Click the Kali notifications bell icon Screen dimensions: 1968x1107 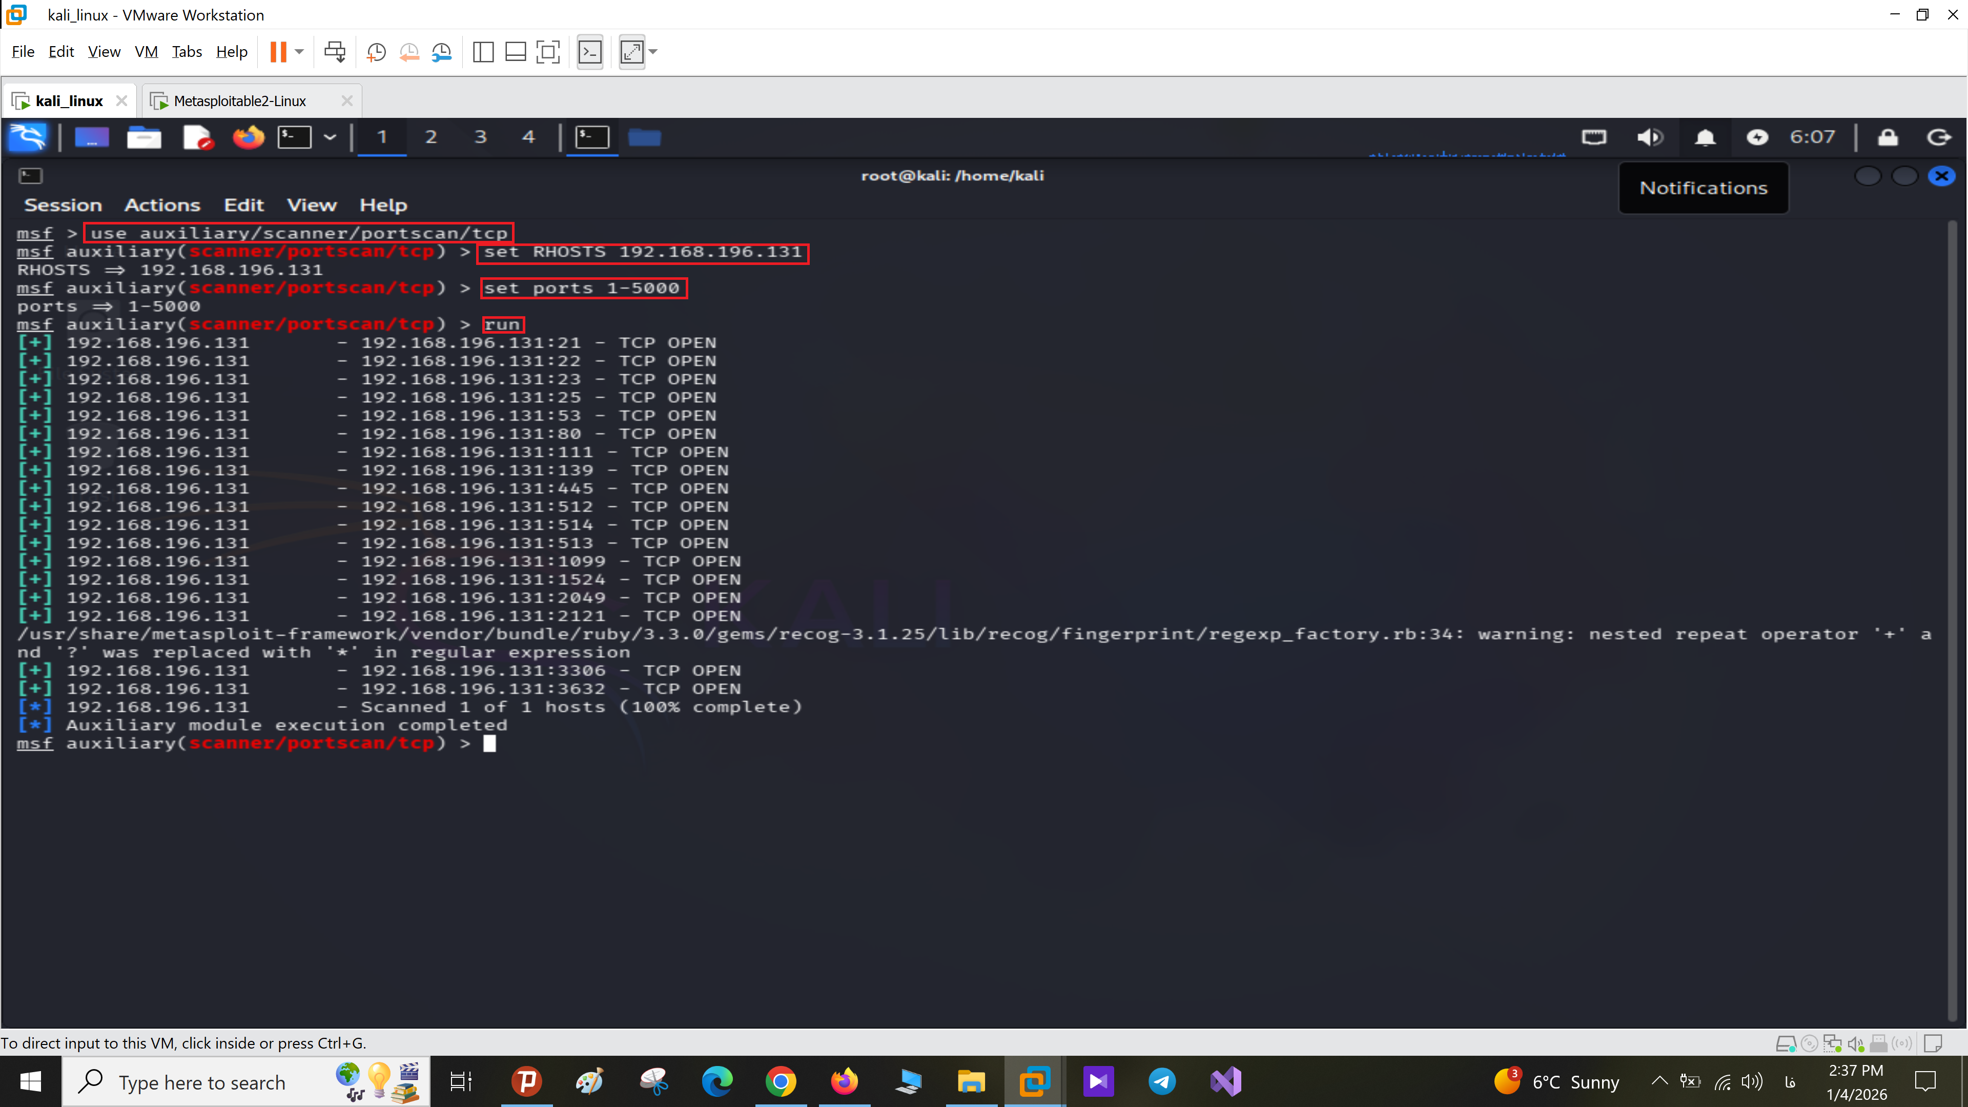point(1705,137)
